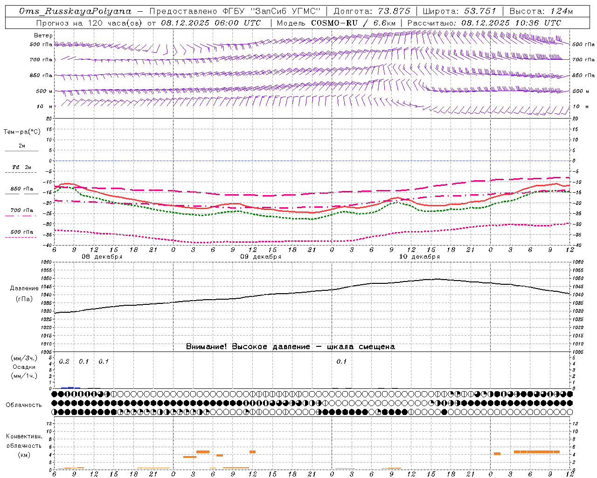
Task: Click the 'Конвективн.' convective cloud label
Action: [24, 436]
